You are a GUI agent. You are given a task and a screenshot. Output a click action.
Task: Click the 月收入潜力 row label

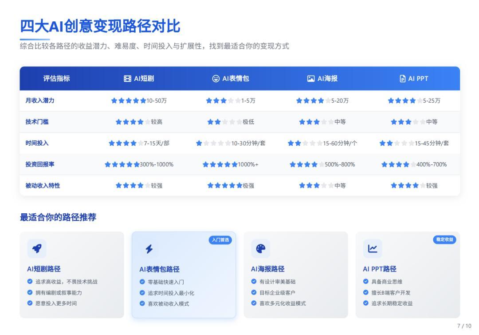click(x=40, y=101)
